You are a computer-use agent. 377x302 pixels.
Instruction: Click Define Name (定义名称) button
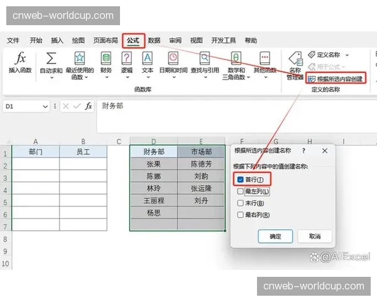point(324,55)
